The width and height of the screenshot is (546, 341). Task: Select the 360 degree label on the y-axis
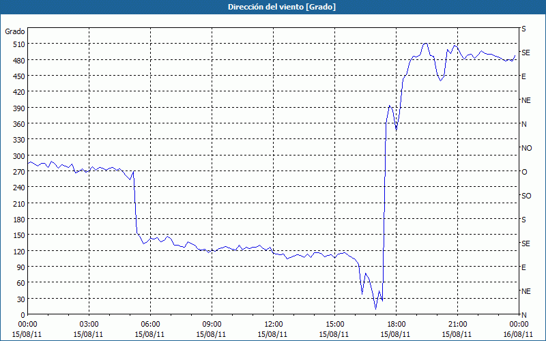coord(20,124)
